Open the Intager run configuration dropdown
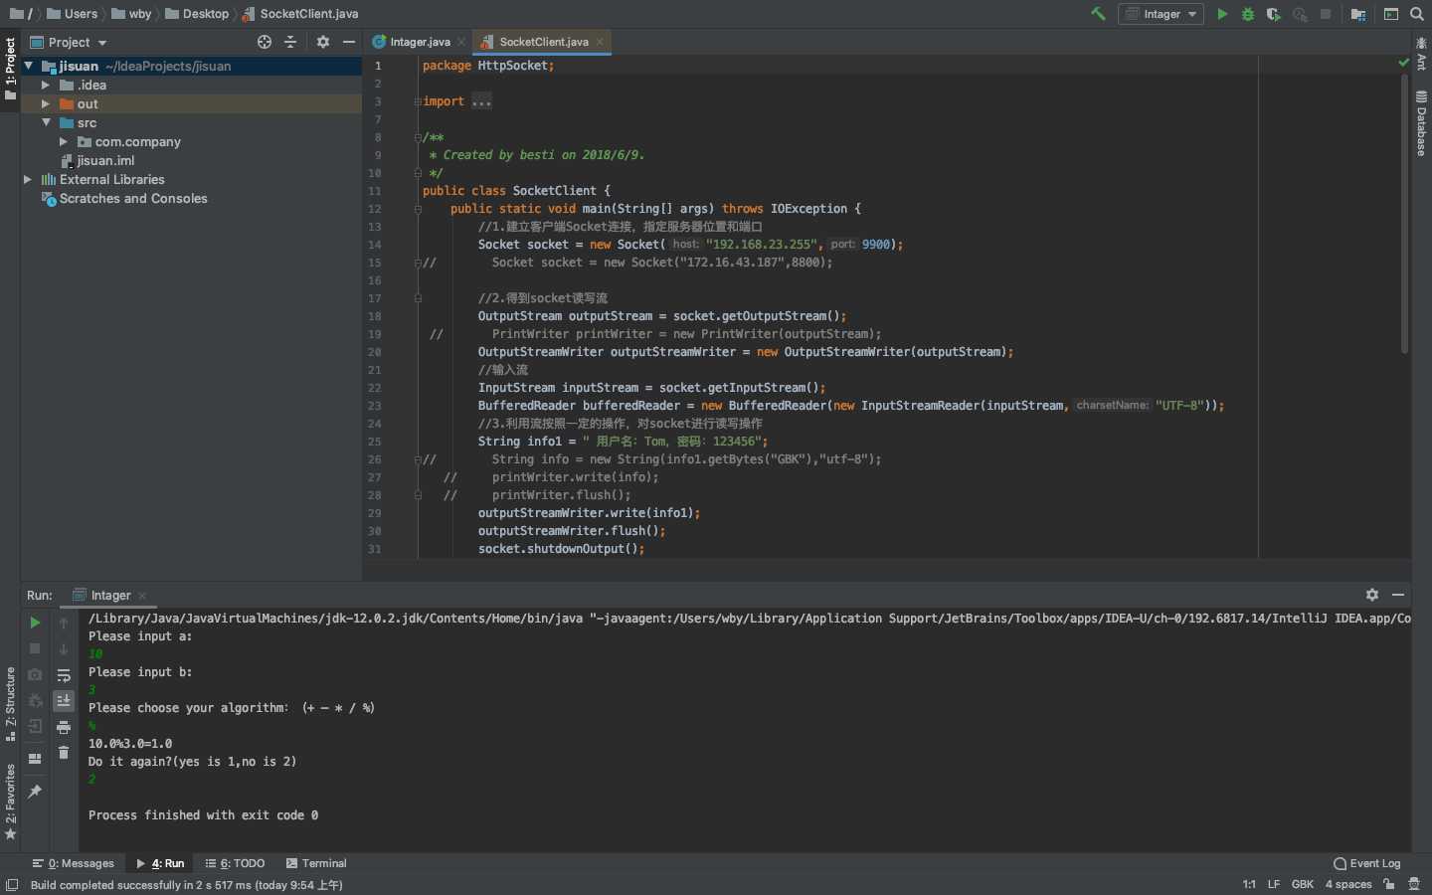 point(1161,14)
